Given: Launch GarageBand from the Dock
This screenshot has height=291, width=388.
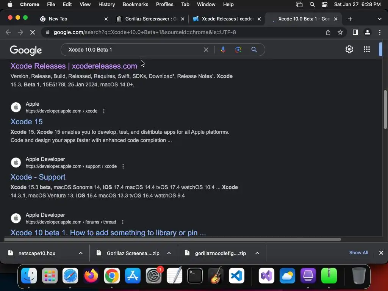Looking at the screenshot, I should [216, 275].
